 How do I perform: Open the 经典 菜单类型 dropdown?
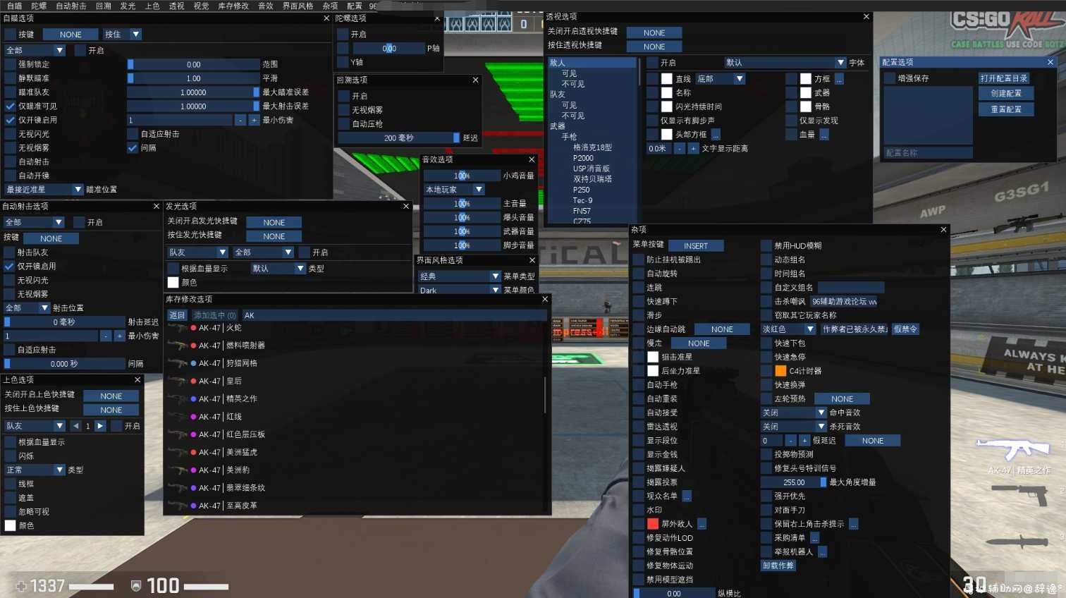tap(459, 276)
